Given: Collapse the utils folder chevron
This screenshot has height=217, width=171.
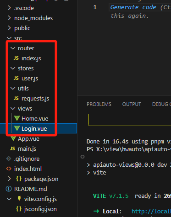Looking at the screenshot, I should point(13,88).
